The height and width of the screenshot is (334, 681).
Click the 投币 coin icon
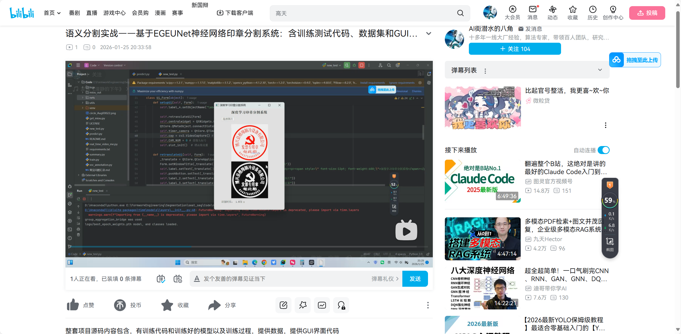point(120,305)
